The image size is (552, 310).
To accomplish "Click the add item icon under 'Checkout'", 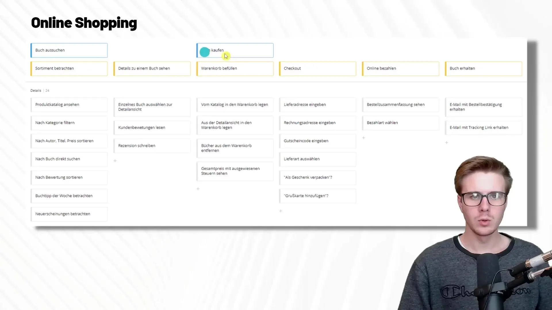I will [x=281, y=210].
